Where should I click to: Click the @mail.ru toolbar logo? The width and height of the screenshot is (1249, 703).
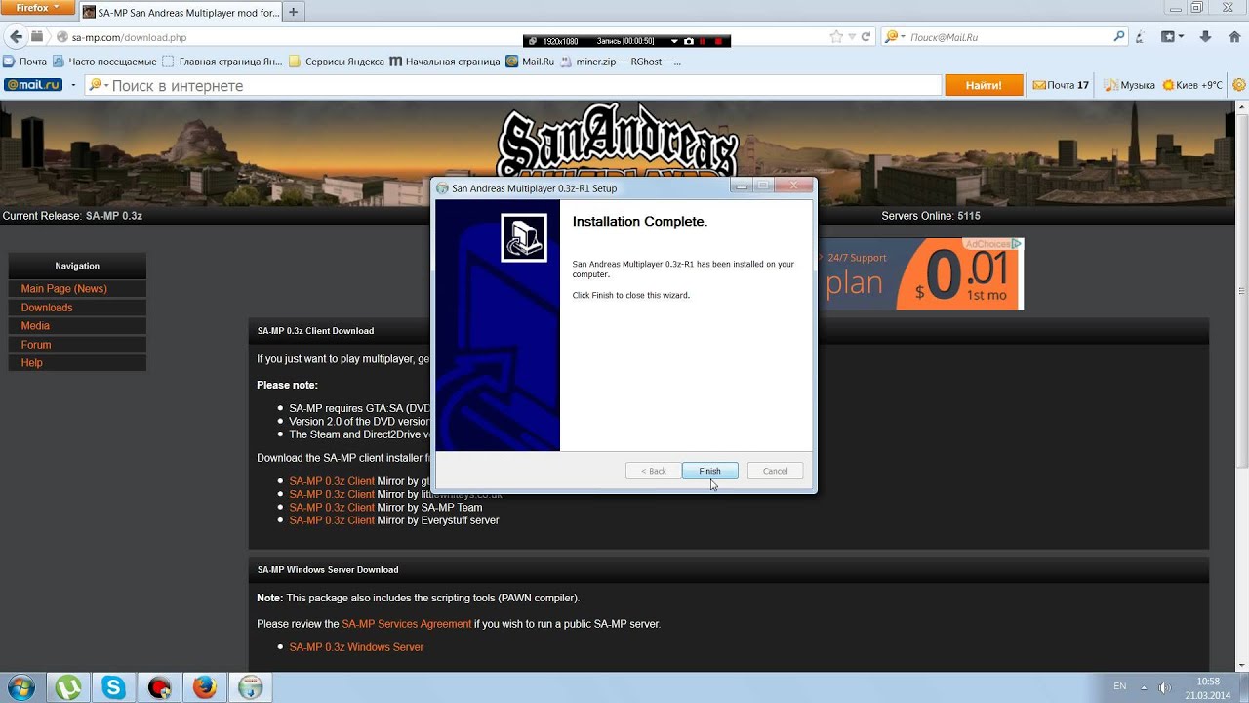coord(33,85)
